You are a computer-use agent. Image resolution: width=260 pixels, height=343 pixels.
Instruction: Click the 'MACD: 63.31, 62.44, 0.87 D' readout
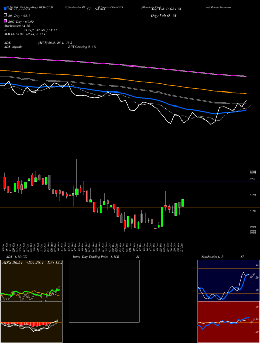(x=25, y=34)
